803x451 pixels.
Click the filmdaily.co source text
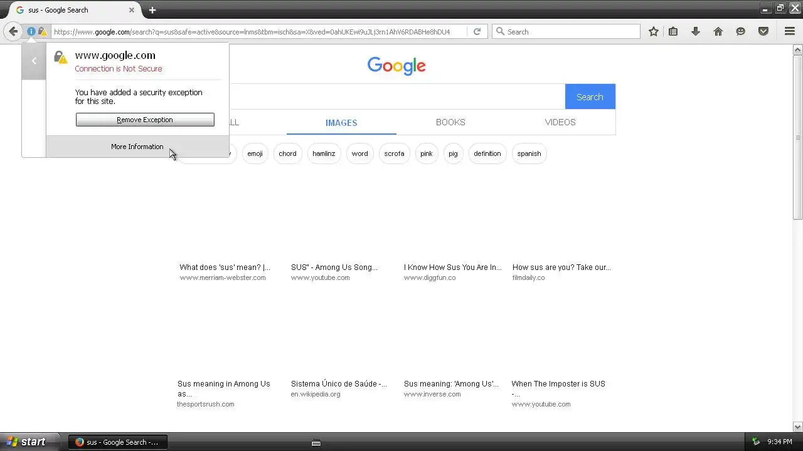(528, 277)
